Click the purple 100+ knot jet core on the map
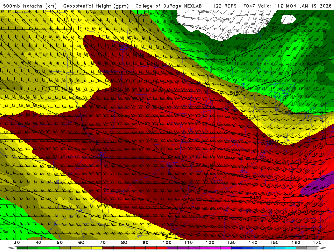Viewport: 334px width, 250px height. 317,184
